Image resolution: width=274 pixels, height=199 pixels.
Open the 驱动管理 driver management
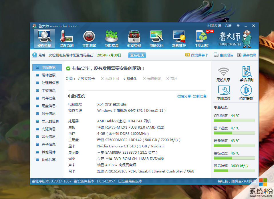coord(134,39)
